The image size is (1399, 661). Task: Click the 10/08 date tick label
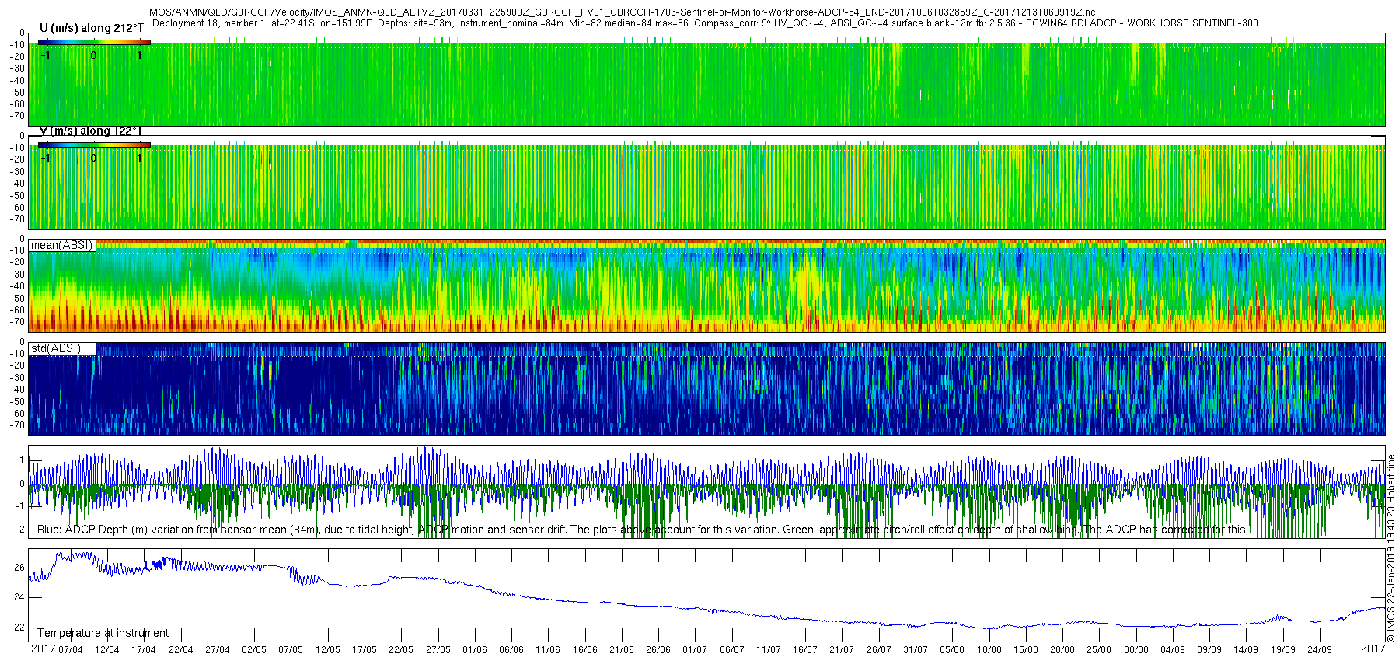tap(989, 650)
